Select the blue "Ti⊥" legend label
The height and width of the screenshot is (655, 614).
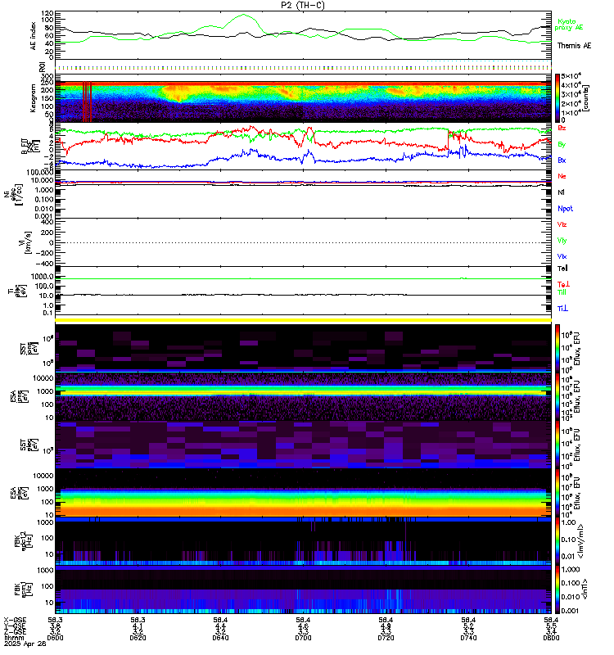(562, 309)
